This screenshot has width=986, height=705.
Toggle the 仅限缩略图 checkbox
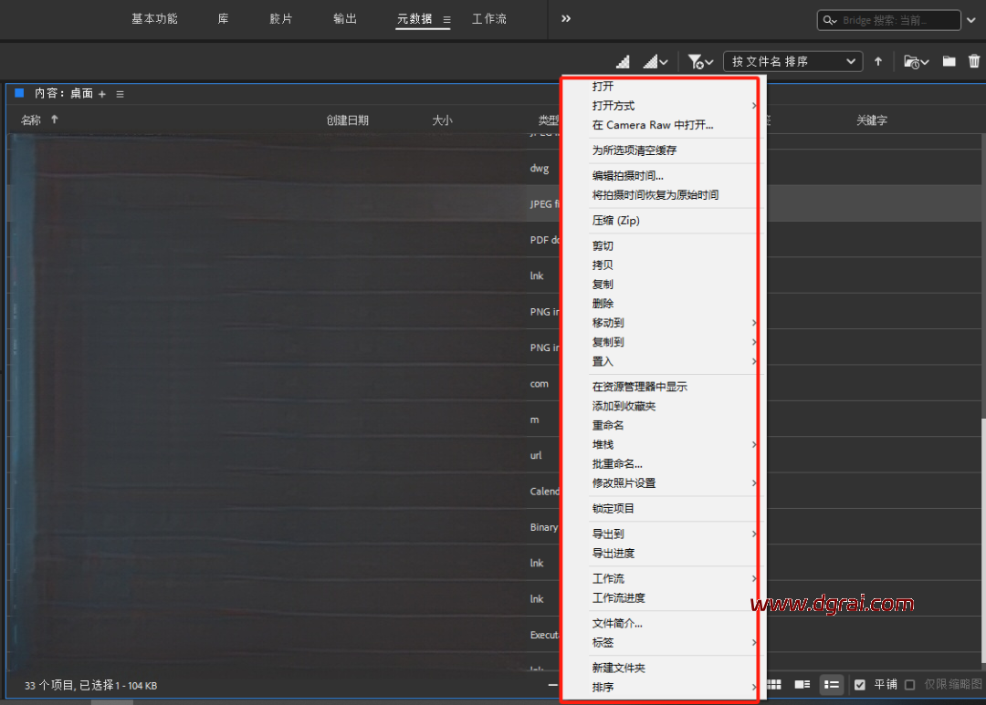click(910, 685)
